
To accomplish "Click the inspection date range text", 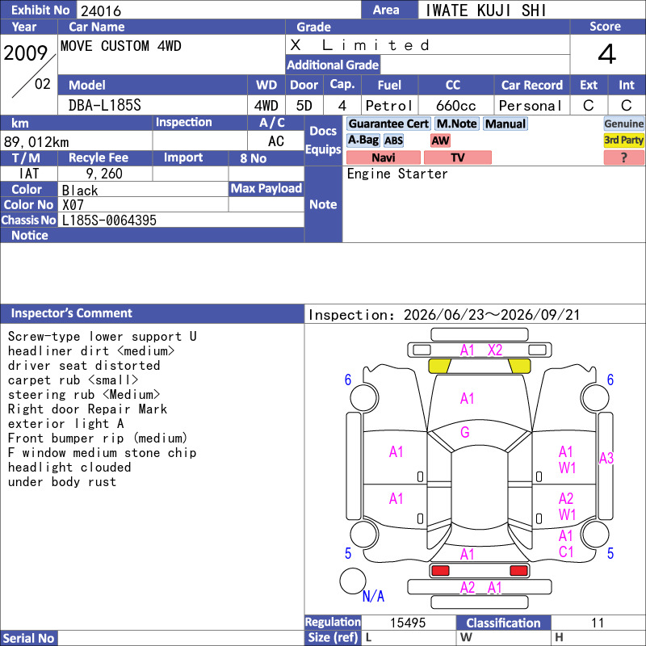I will [444, 315].
